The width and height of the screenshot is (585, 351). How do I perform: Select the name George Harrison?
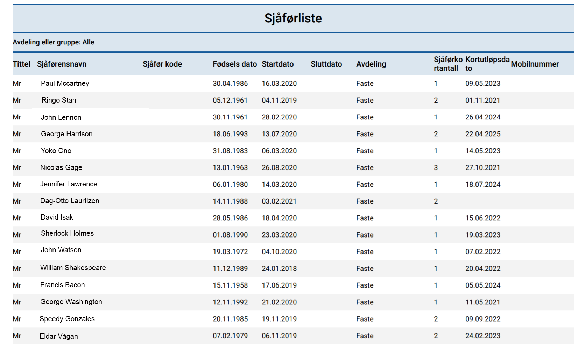pos(67,134)
